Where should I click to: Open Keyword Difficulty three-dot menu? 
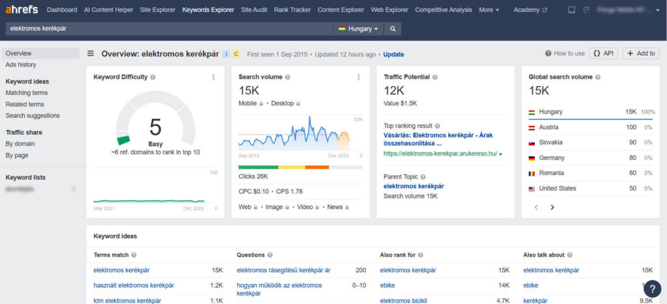pyautogui.click(x=213, y=77)
